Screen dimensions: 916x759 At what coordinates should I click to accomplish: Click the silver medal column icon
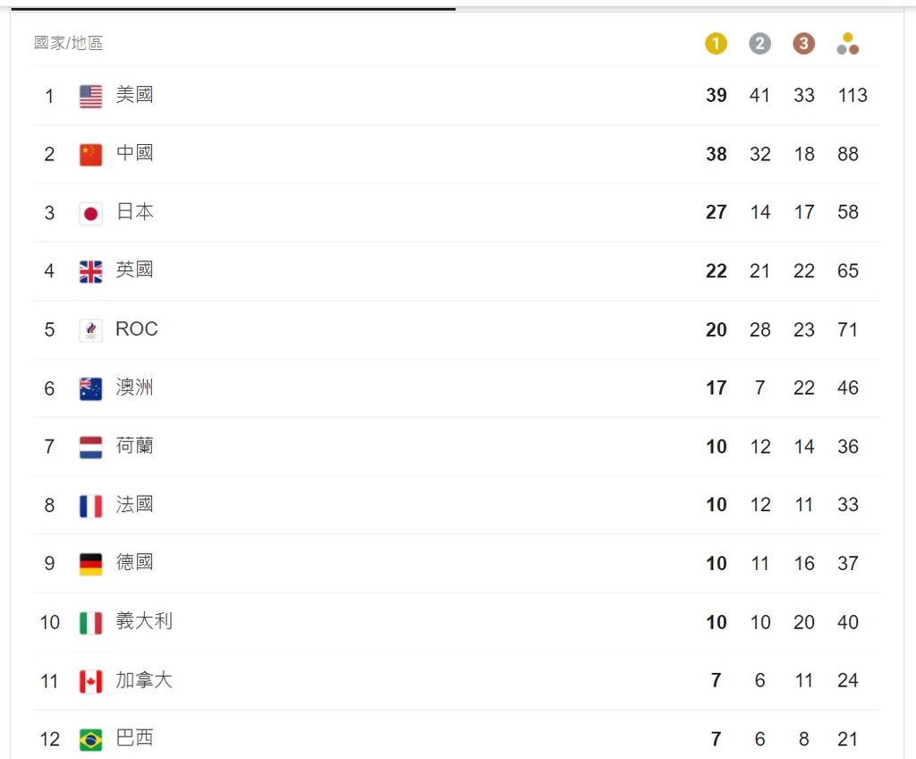tap(759, 44)
